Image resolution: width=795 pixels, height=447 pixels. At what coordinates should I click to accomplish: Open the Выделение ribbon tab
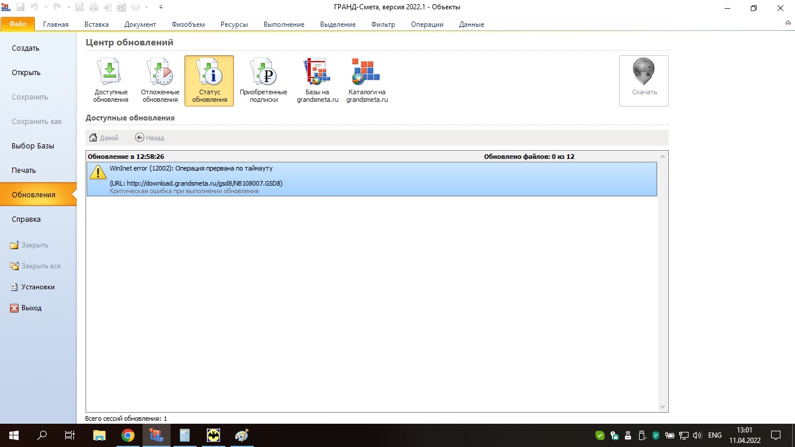(x=338, y=24)
